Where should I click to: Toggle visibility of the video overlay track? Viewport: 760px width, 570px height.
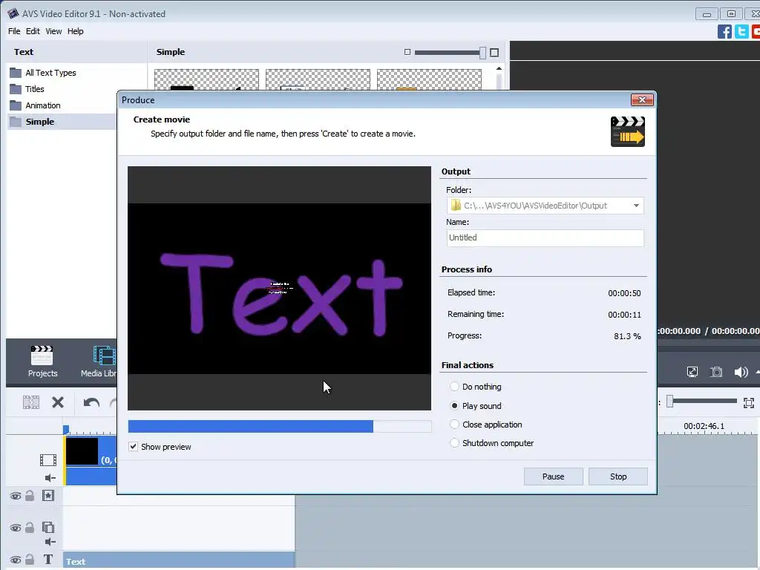pyautogui.click(x=15, y=528)
